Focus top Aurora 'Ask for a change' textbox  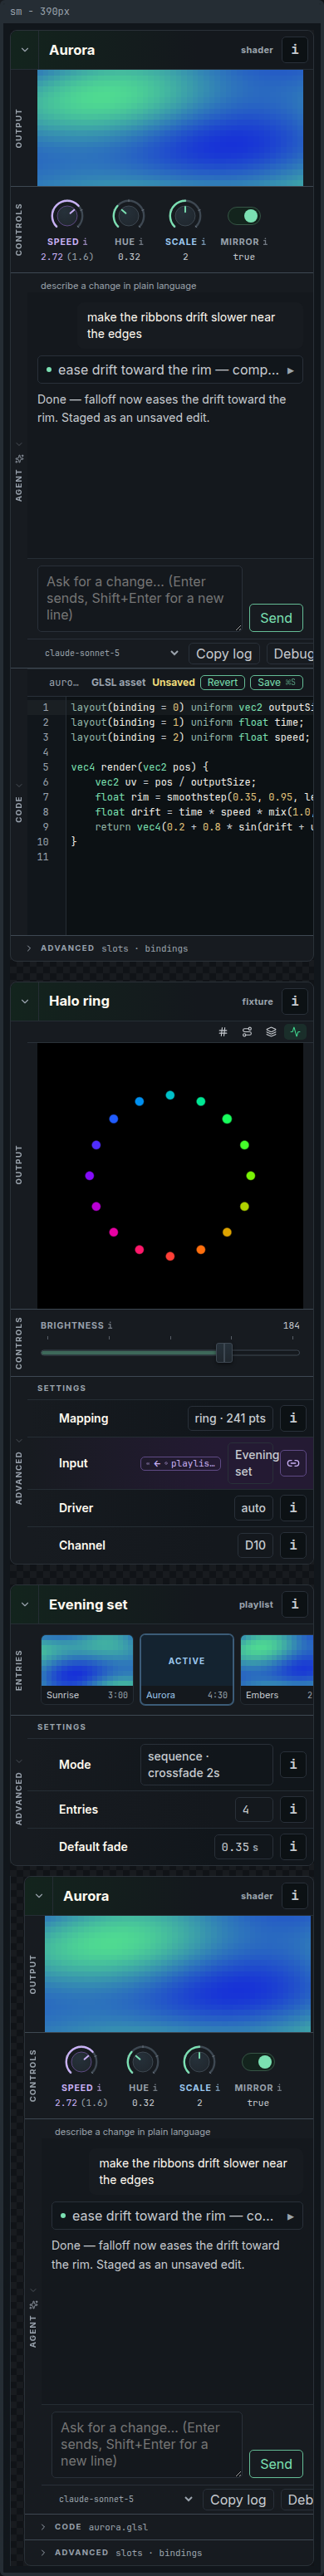(x=140, y=598)
